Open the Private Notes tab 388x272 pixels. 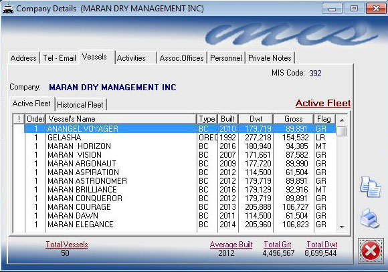point(270,58)
